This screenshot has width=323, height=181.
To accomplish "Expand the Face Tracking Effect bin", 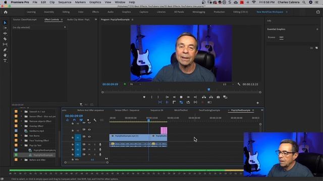I will 21,141.
